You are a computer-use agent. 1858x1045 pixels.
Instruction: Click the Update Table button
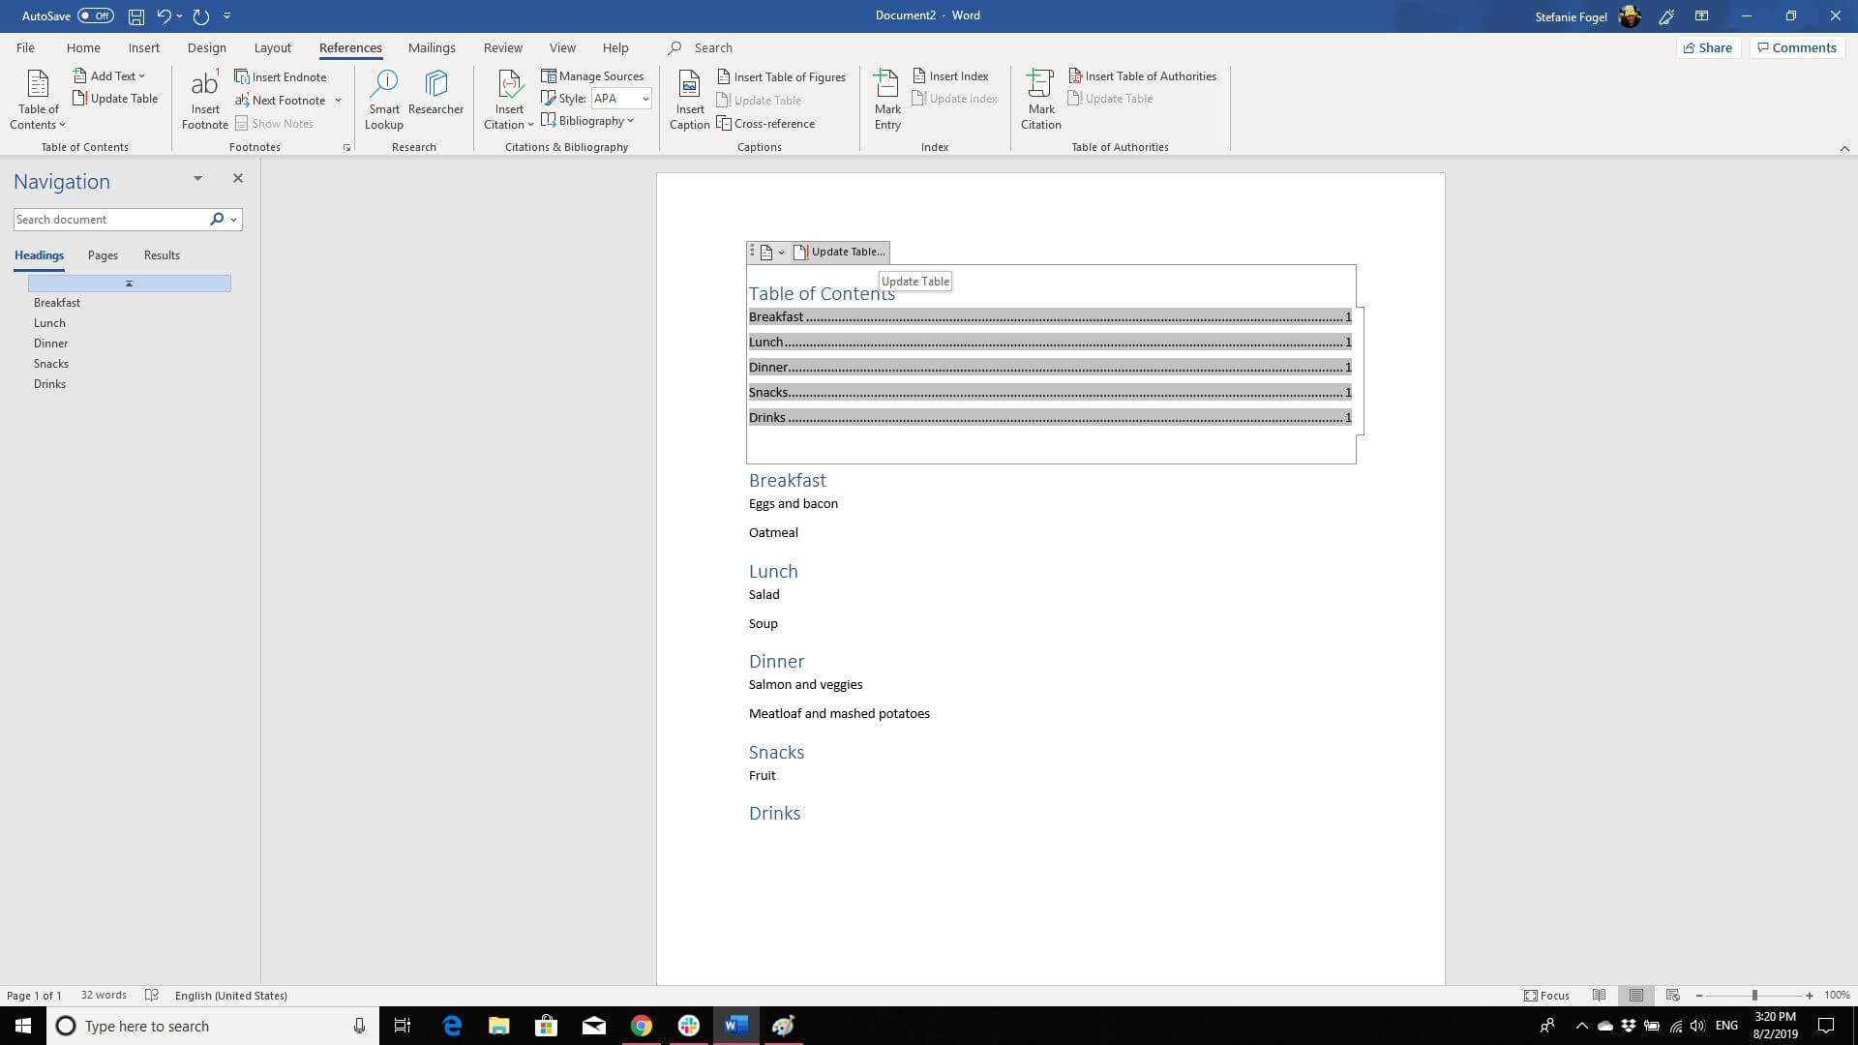point(838,252)
